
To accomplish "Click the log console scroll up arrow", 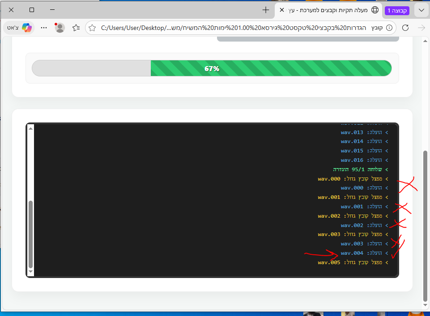I will tap(30, 128).
